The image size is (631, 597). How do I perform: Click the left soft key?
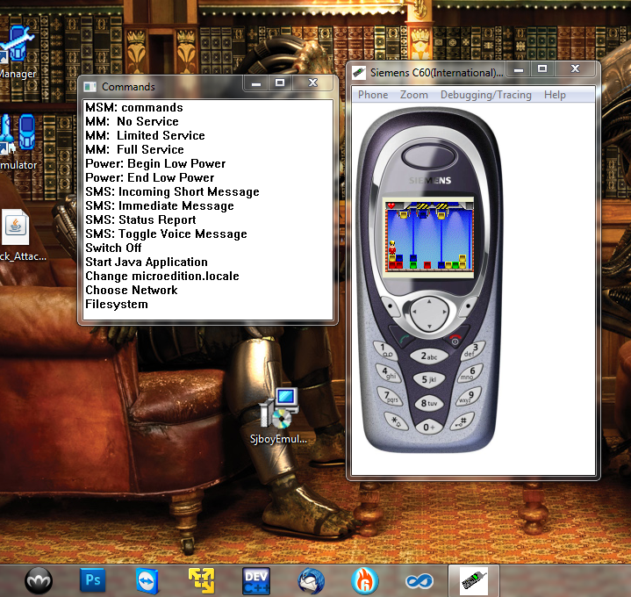point(390,307)
